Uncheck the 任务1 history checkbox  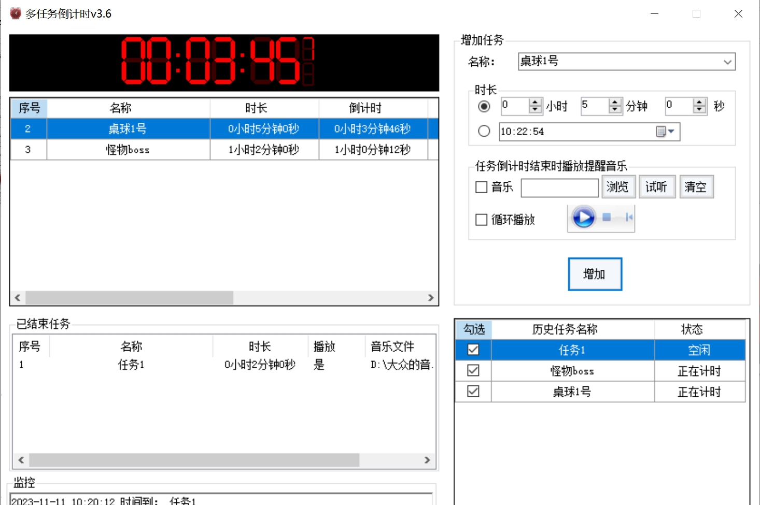[x=473, y=350]
